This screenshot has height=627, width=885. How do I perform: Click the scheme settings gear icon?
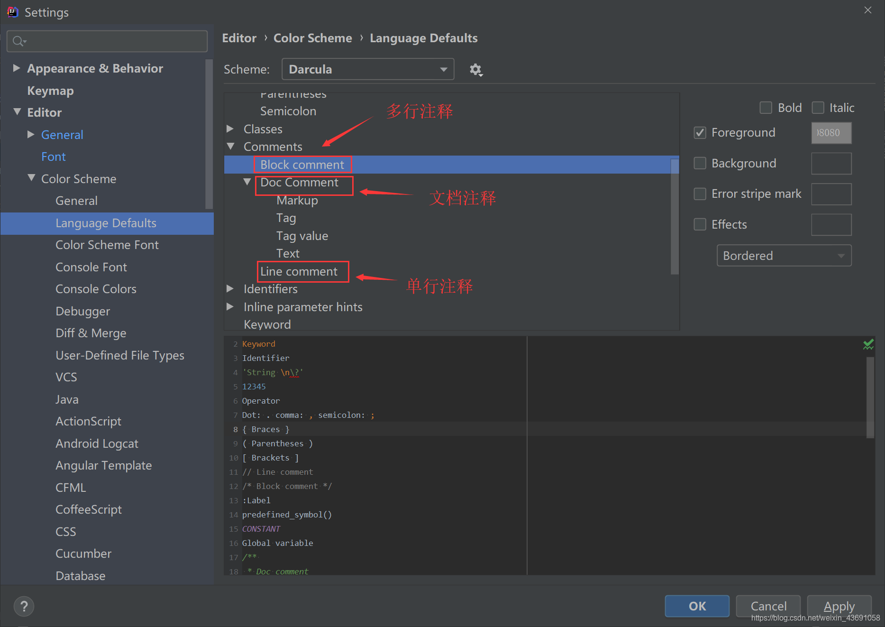coord(476,70)
